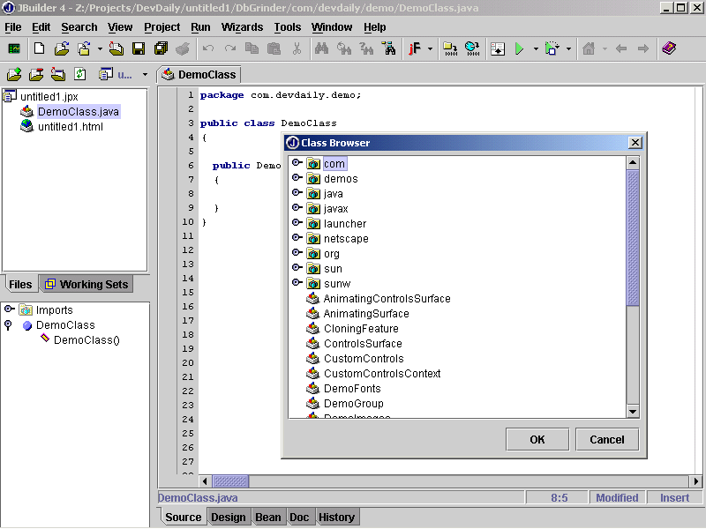Viewport: 706px width, 529px height.
Task: Select the DemoClass editor tab
Action: [199, 75]
